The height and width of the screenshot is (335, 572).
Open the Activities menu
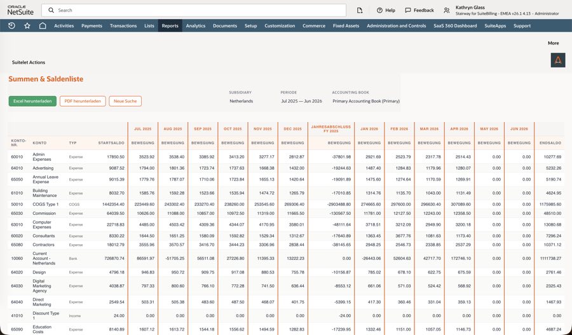click(64, 26)
